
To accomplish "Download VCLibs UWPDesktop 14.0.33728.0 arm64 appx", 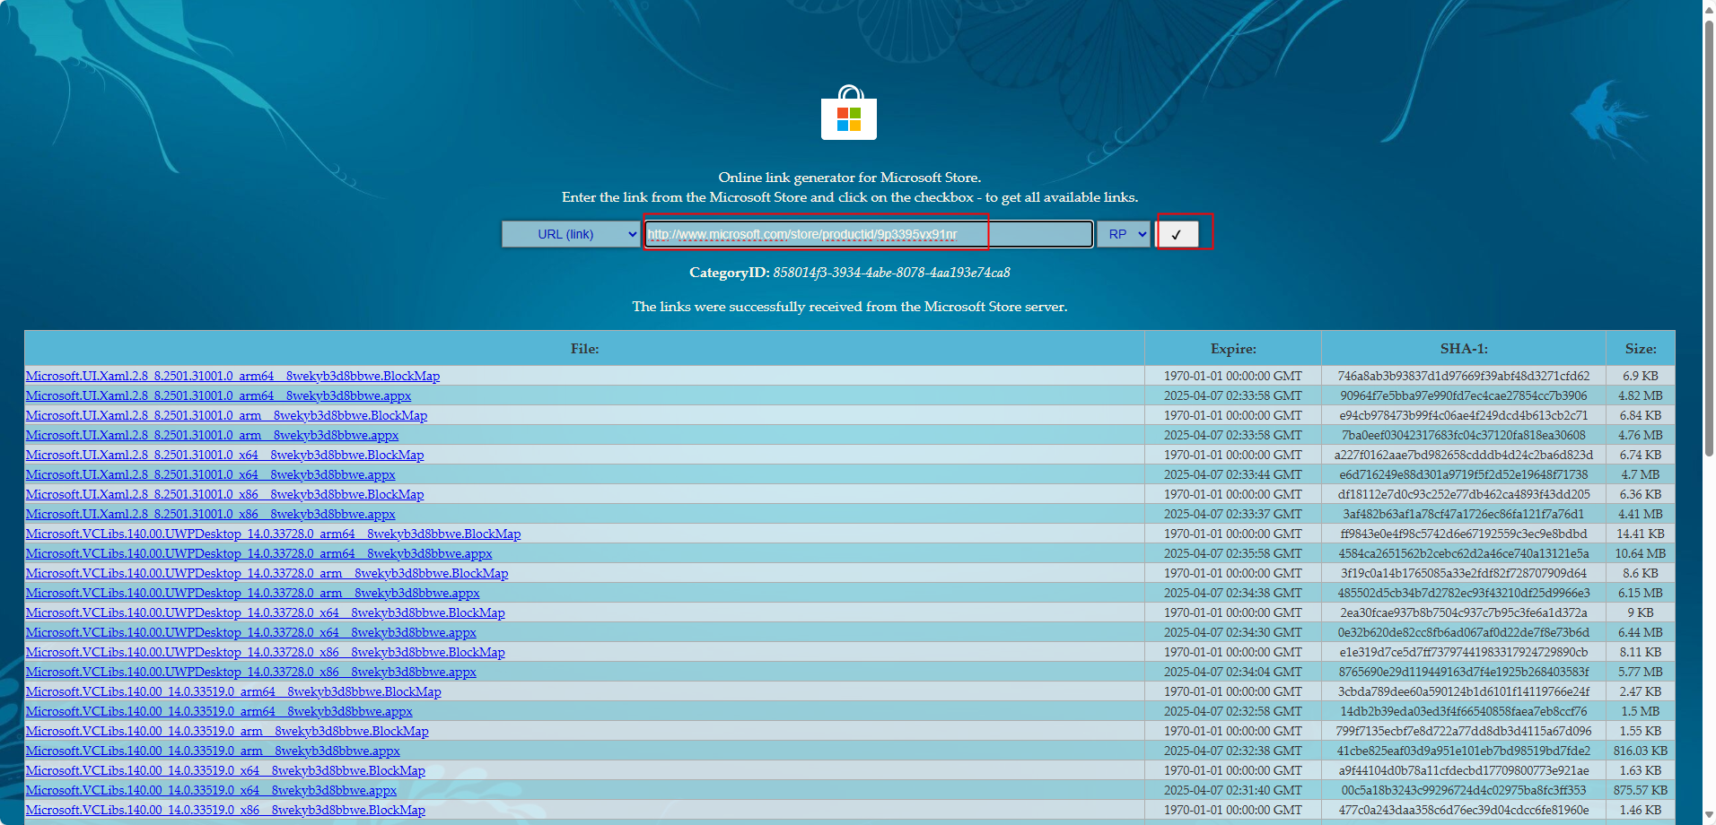I will (258, 553).
